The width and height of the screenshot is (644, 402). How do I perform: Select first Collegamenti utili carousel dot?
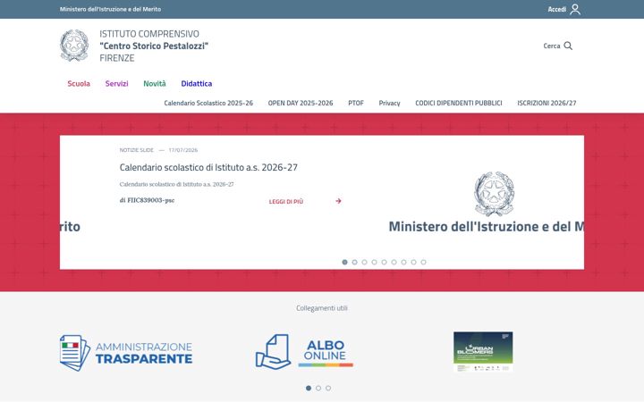pos(309,388)
